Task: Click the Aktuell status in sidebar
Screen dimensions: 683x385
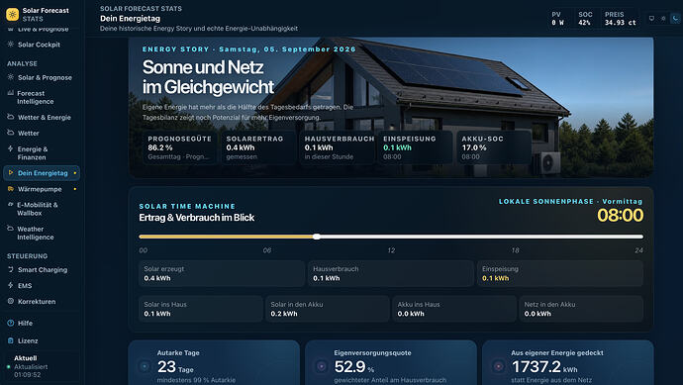Action: coord(42,366)
